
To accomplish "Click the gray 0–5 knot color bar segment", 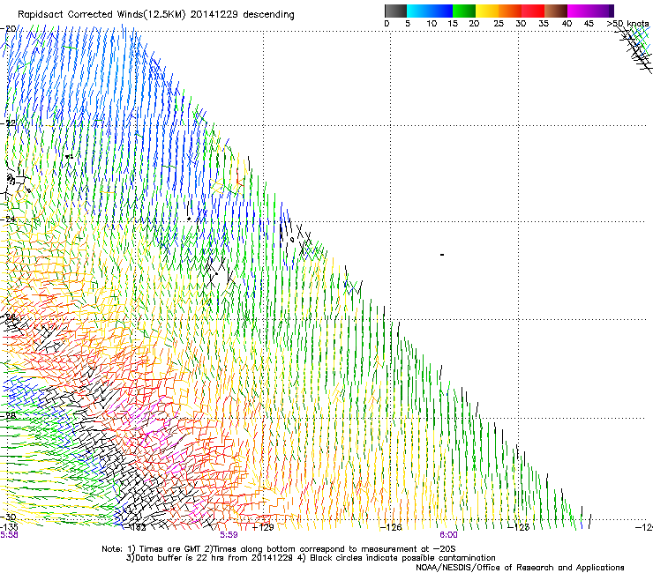I will (x=395, y=11).
